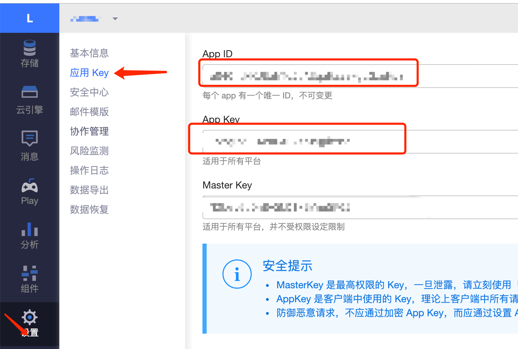Viewport: 518px width, 349px height.
Task: Switch to 基本信息 section
Action: (89, 53)
